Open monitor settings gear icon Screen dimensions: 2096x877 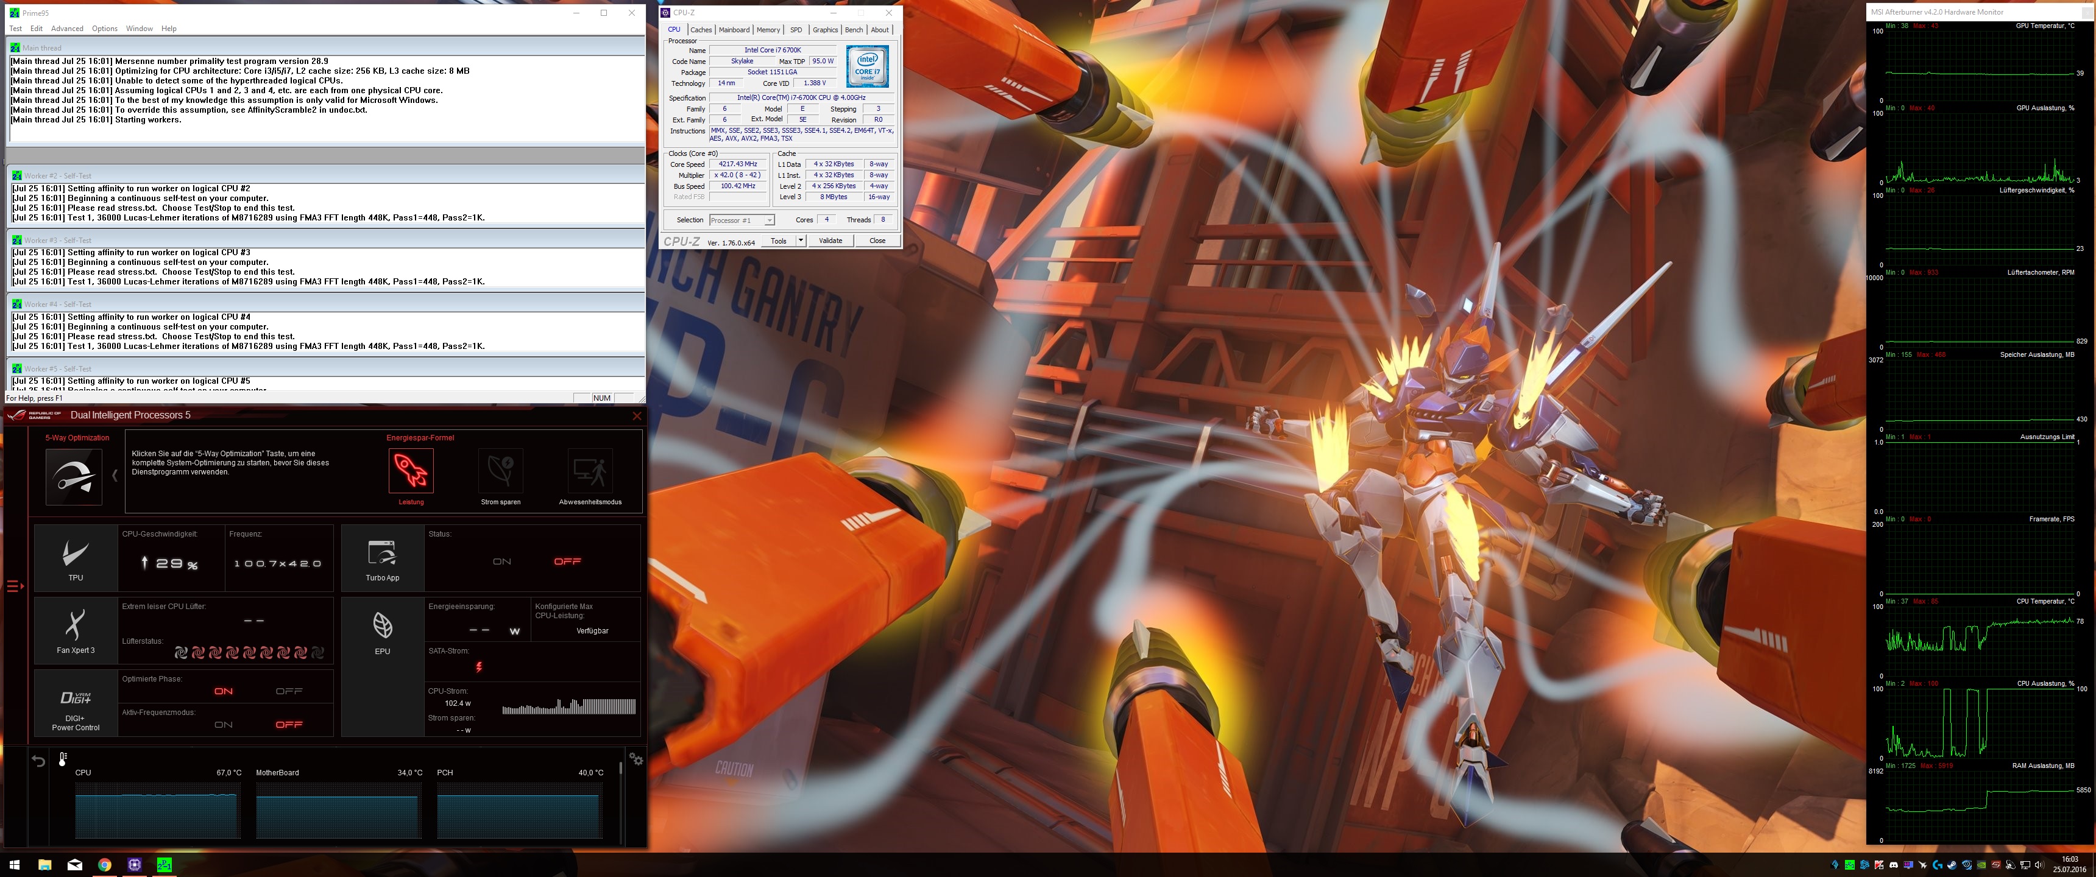click(636, 759)
